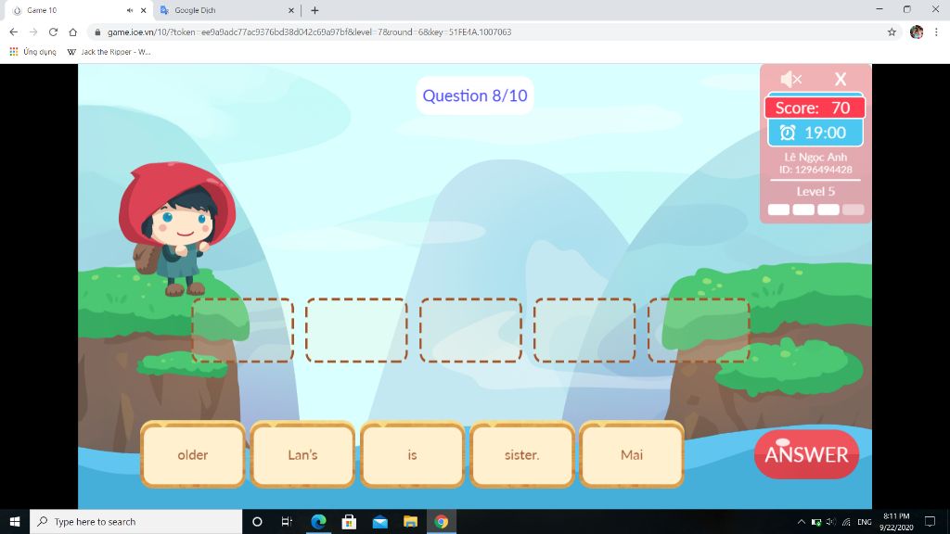Click the word tile 'older'
The width and height of the screenshot is (950, 534).
click(x=193, y=454)
